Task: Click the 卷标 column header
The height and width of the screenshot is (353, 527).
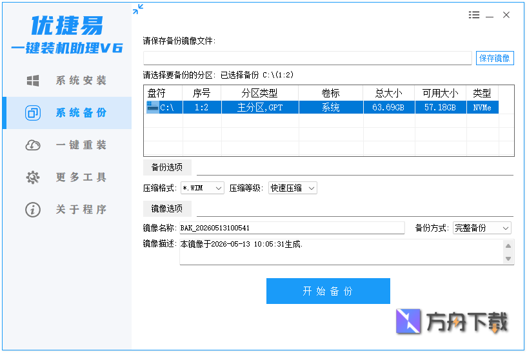Action: [330, 93]
